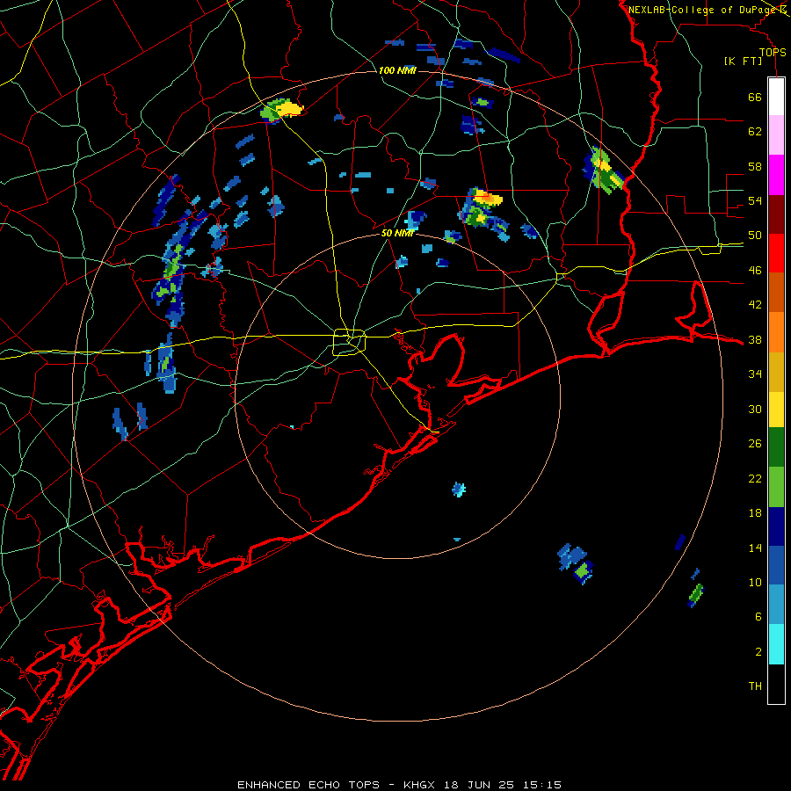The width and height of the screenshot is (791, 791).
Task: Click the "42" scale label
Action: [755, 305]
